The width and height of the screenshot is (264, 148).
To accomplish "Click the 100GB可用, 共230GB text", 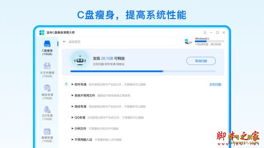I will (208, 44).
